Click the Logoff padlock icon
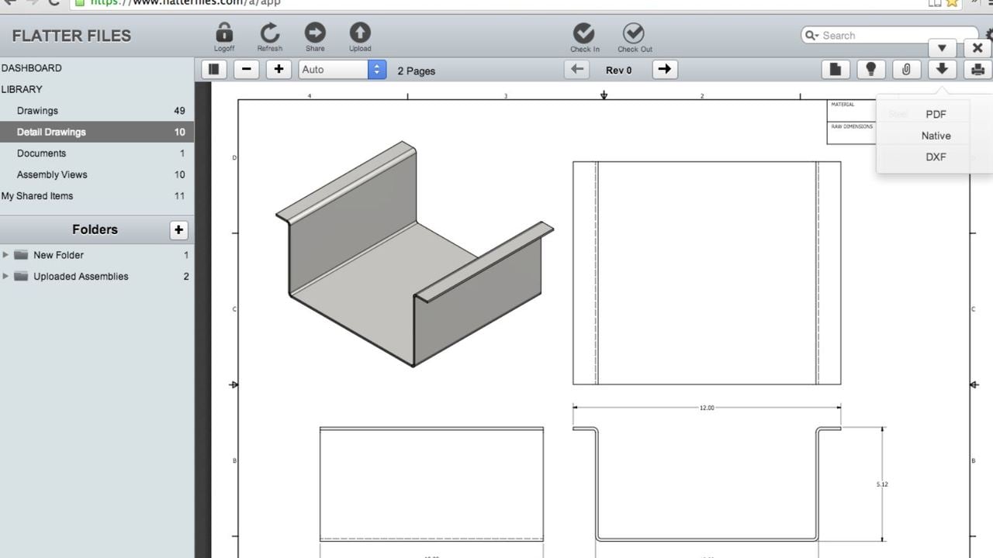The image size is (993, 558). [224, 33]
